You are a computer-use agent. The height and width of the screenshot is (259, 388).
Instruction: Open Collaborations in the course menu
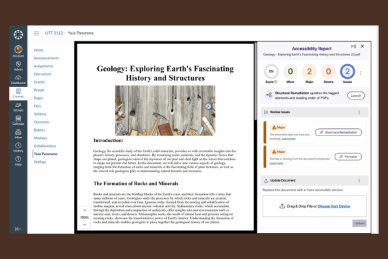tap(45, 146)
